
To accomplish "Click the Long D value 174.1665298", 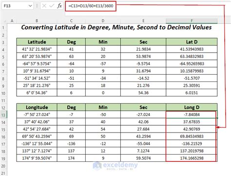I will [192, 158].
